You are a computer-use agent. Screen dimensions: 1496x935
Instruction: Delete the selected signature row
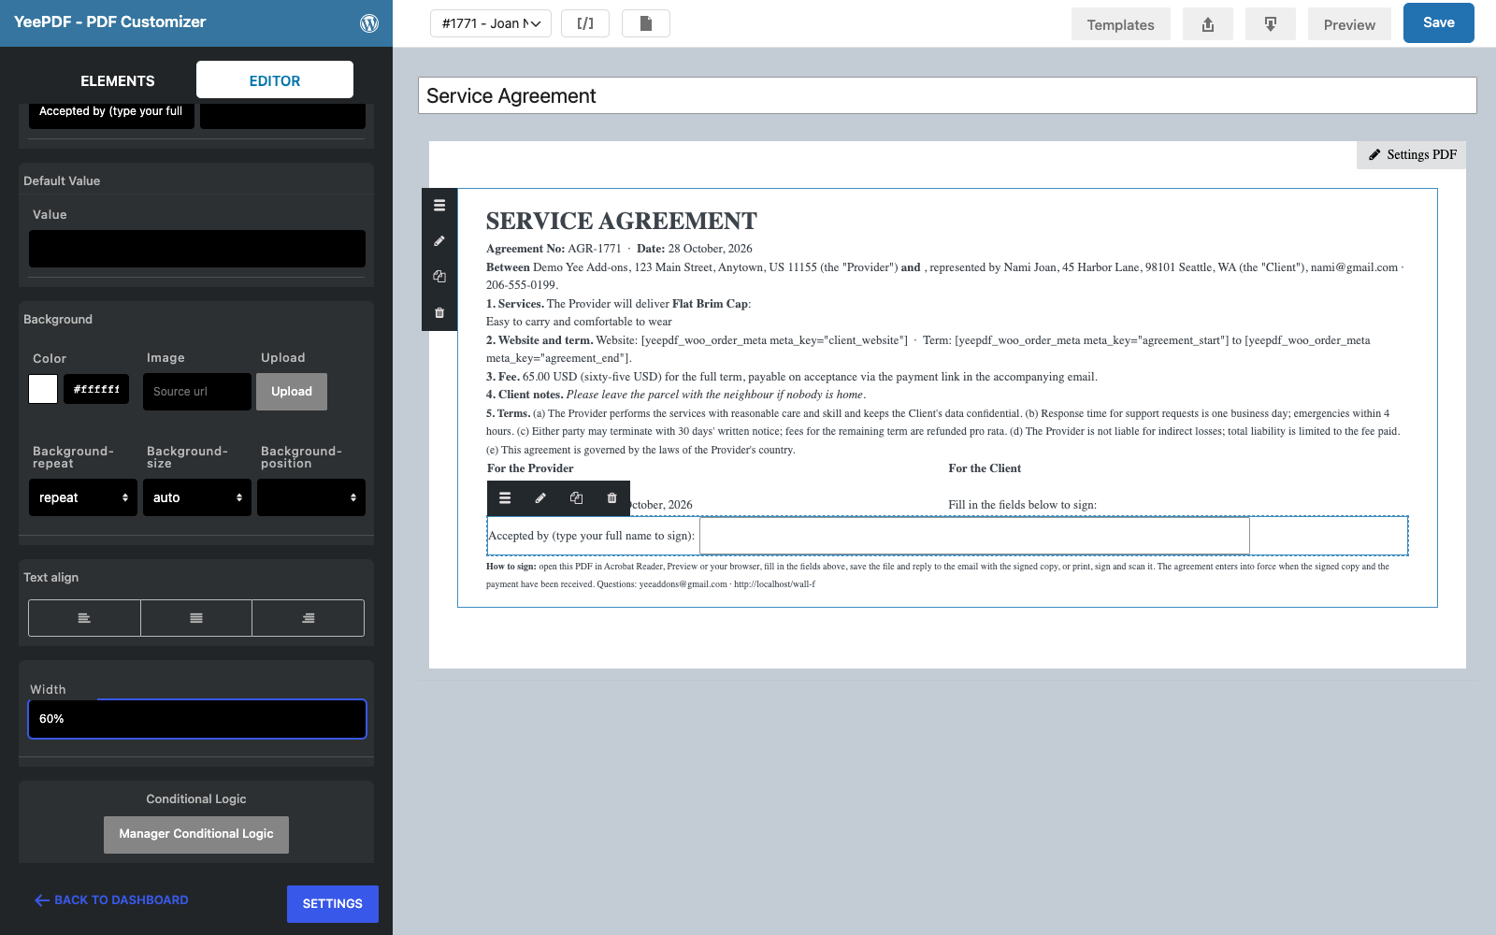tap(611, 498)
